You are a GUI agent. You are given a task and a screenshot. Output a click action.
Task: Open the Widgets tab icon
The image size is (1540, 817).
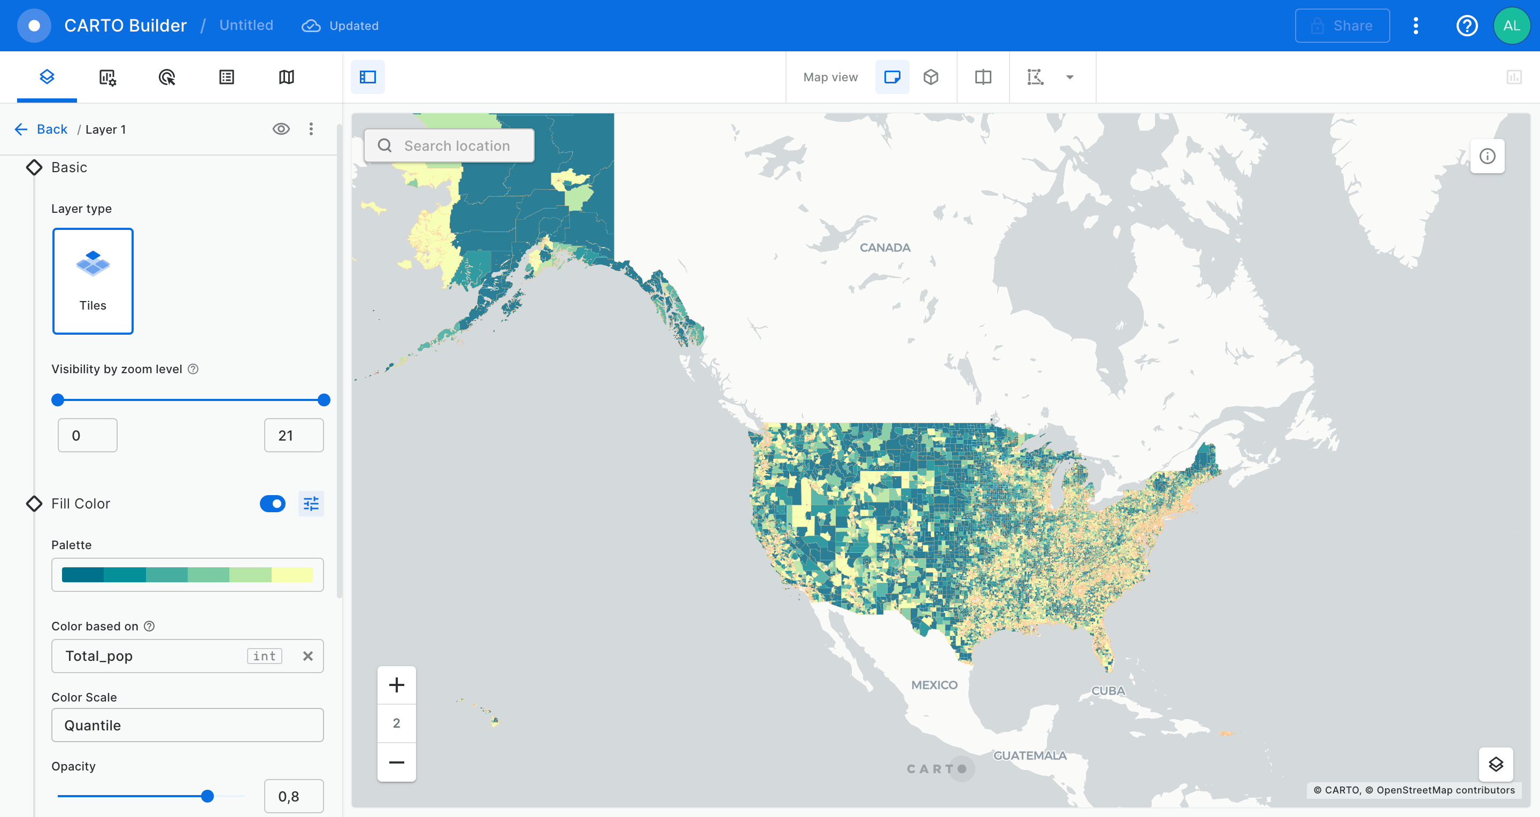point(107,77)
